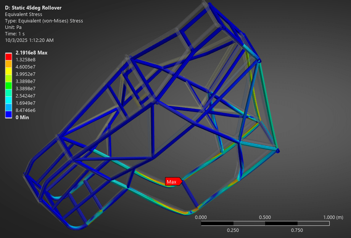Click the cyan legend color band
Viewport: 351px width, 238px height.
click(x=8, y=99)
